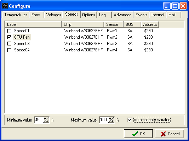189x141 pixels.
Task: Open the Voltages tab
Action: pos(53,15)
